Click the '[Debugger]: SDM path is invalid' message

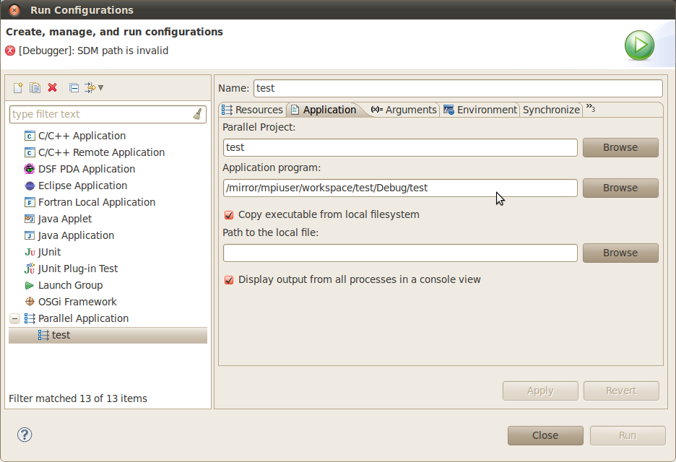[x=94, y=51]
